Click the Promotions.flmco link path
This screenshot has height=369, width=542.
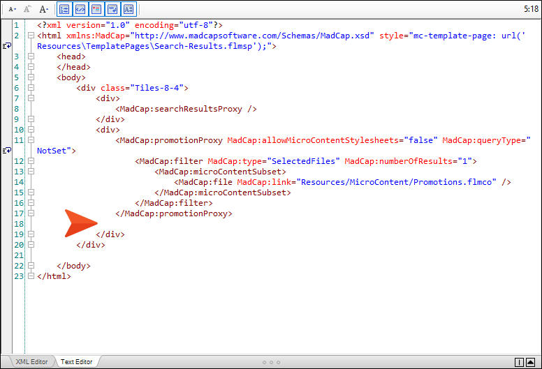click(x=397, y=182)
